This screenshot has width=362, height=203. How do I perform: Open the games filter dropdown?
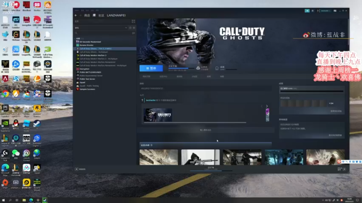pos(101,28)
